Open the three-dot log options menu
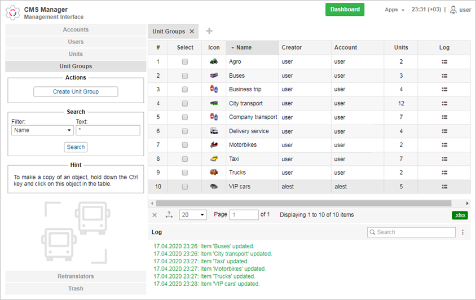476x300 pixels. click(462, 232)
